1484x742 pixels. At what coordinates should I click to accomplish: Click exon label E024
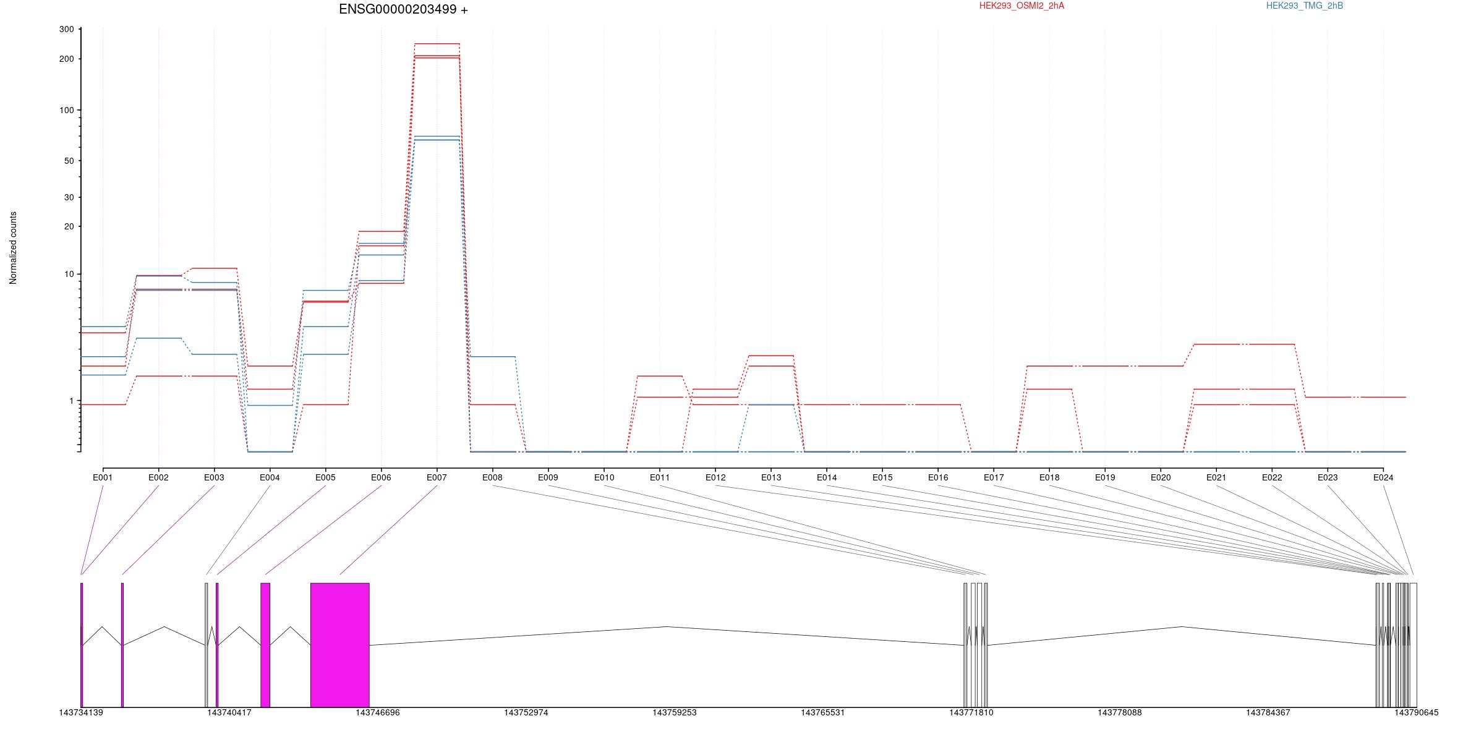pyautogui.click(x=1383, y=477)
